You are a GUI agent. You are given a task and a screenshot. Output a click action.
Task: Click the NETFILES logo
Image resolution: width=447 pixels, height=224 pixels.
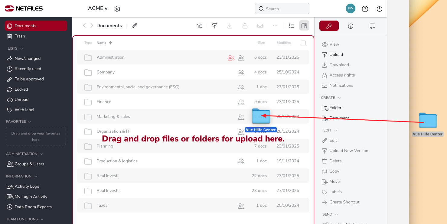pos(24,8)
